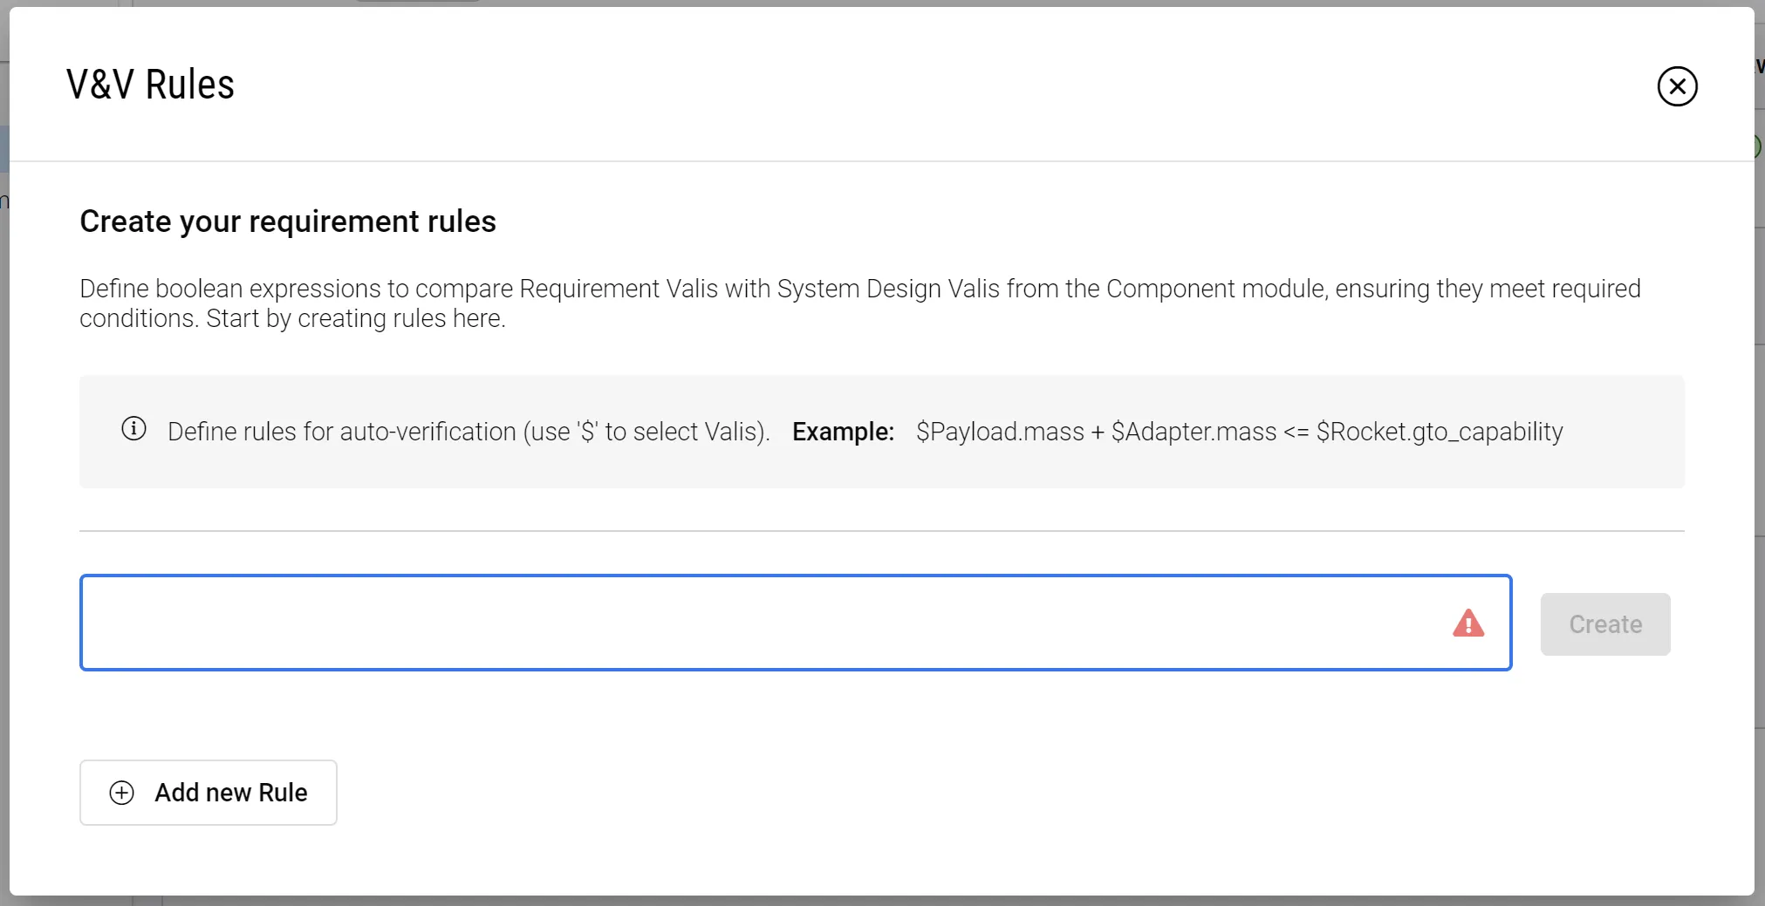The height and width of the screenshot is (906, 1765).
Task: Click the Add new Rule button label
Action: [x=231, y=793]
